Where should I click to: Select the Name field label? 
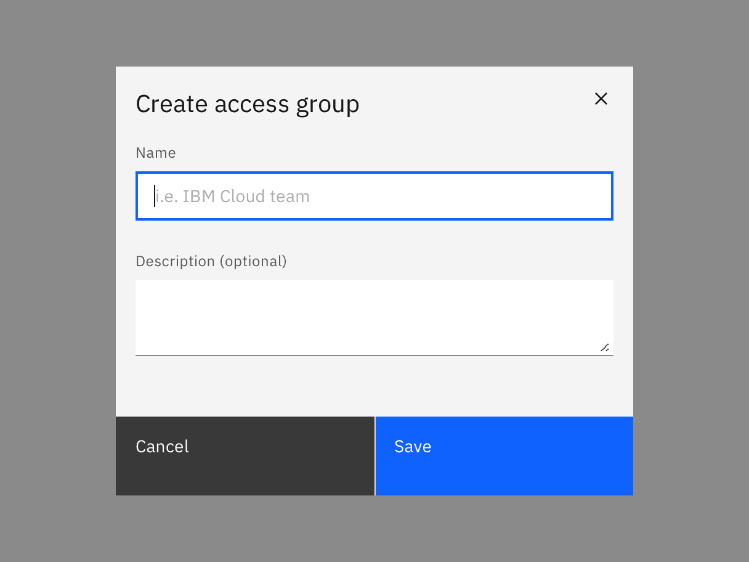pyautogui.click(x=155, y=152)
